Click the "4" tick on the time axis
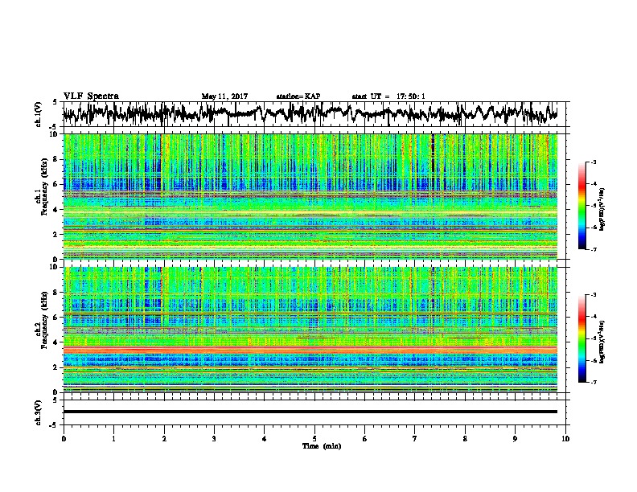This screenshot has height=492, width=637. (x=265, y=439)
